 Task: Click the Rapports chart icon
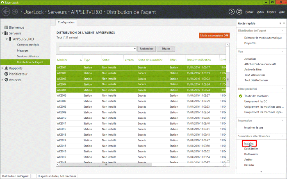[6, 68]
